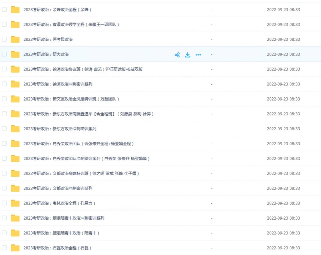Viewport: 321px width, 255px height.
Task: Click folder icon of 韦林政治全程 row
Action: pyautogui.click(x=15, y=203)
